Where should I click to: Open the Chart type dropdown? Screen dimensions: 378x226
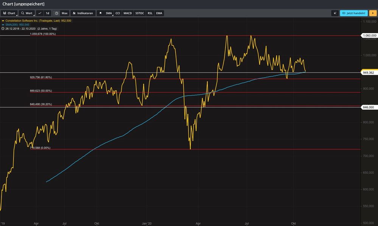click(9, 13)
